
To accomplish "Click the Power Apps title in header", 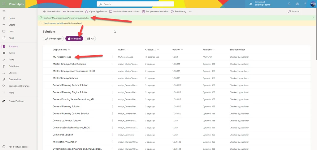I will point(16,4).
